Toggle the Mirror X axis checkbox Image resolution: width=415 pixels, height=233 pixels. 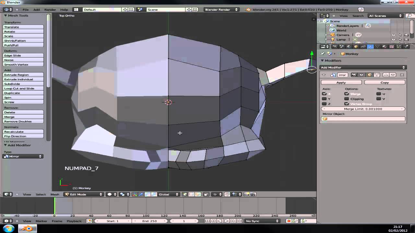click(324, 94)
